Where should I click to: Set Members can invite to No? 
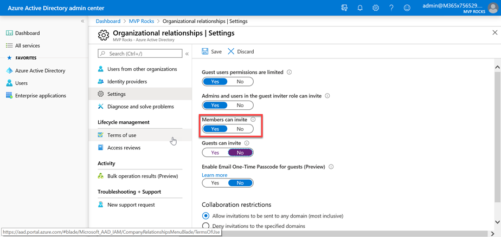tap(240, 129)
